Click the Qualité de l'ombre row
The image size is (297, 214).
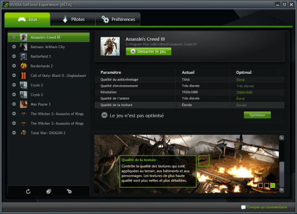[x=190, y=99]
